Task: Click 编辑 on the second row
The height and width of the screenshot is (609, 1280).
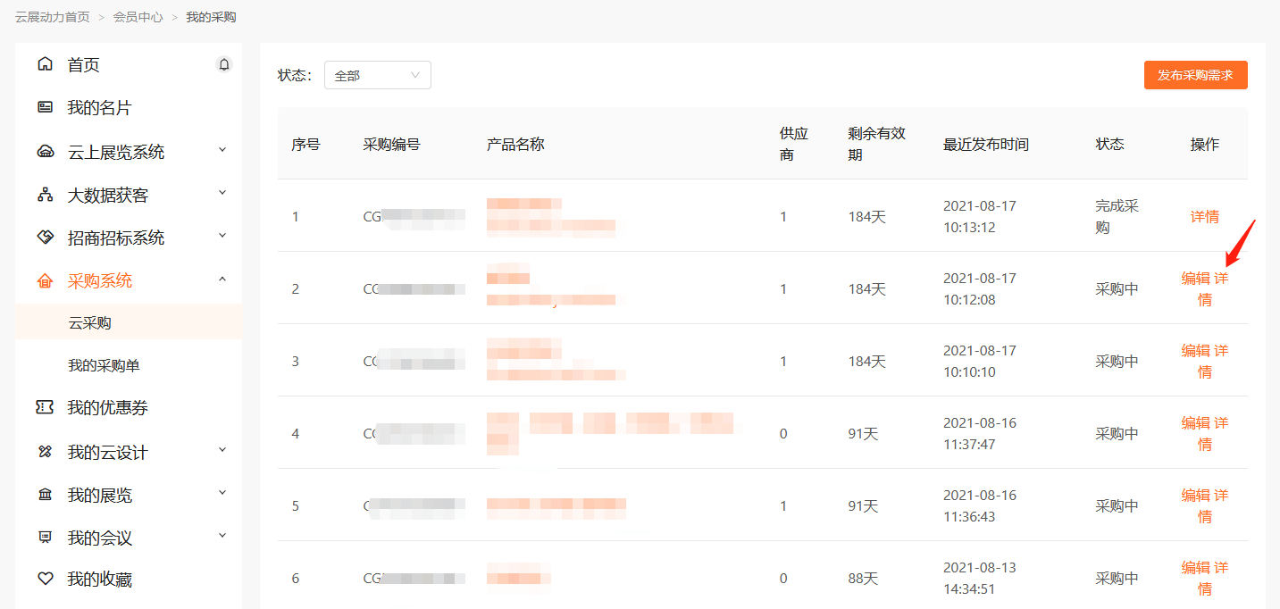Action: pos(1193,278)
